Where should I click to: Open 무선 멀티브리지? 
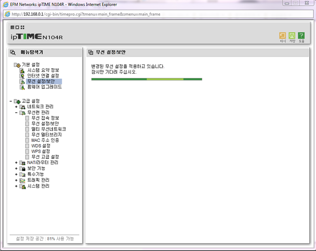47,135
